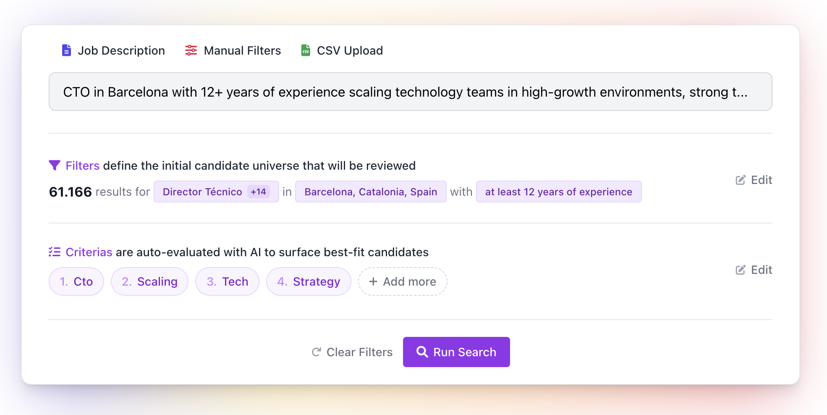Image resolution: width=827 pixels, height=415 pixels.
Task: Click the pencil icon beside Filters Edit
Action: tap(741, 180)
